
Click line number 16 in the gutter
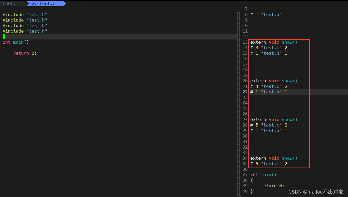click(245, 59)
